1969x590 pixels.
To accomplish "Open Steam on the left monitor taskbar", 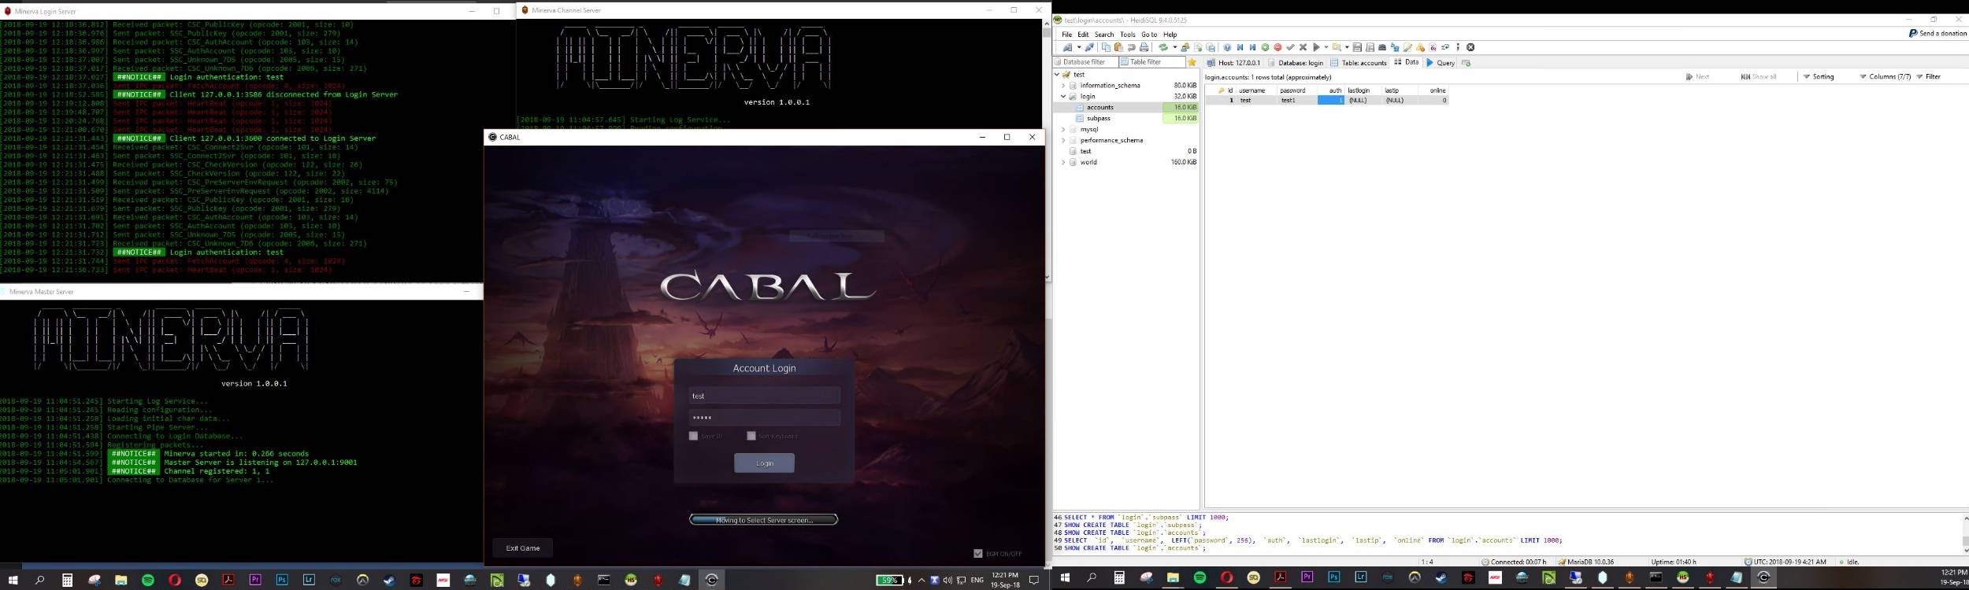I will pos(389,580).
